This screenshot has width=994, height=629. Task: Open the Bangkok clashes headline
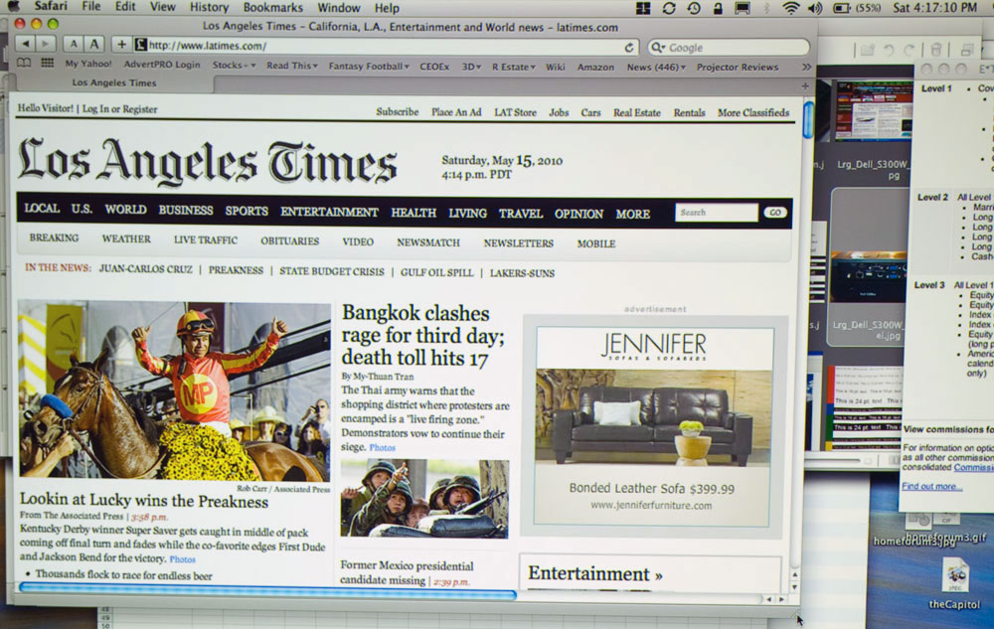click(423, 335)
